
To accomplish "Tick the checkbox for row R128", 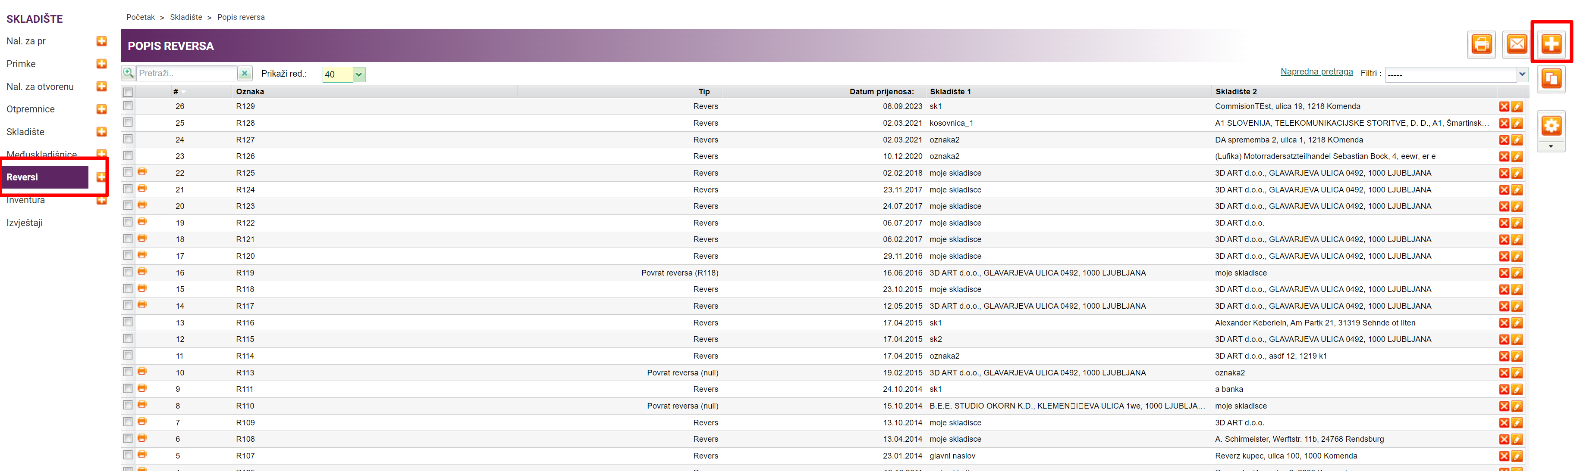I will coord(128,123).
